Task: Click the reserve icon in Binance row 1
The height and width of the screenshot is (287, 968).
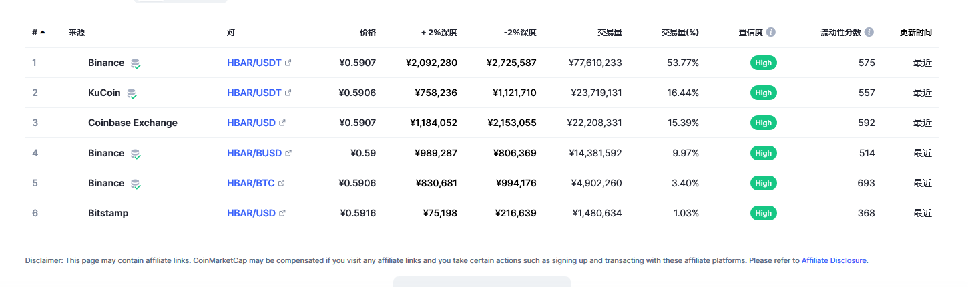Action: pos(136,63)
